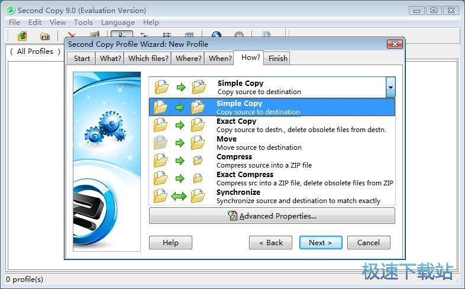Close the Second Copy main window

click(451, 11)
